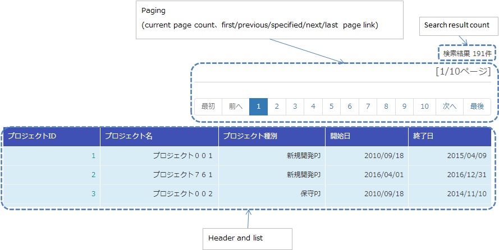Select cell プロジェクト７６１

(159, 175)
